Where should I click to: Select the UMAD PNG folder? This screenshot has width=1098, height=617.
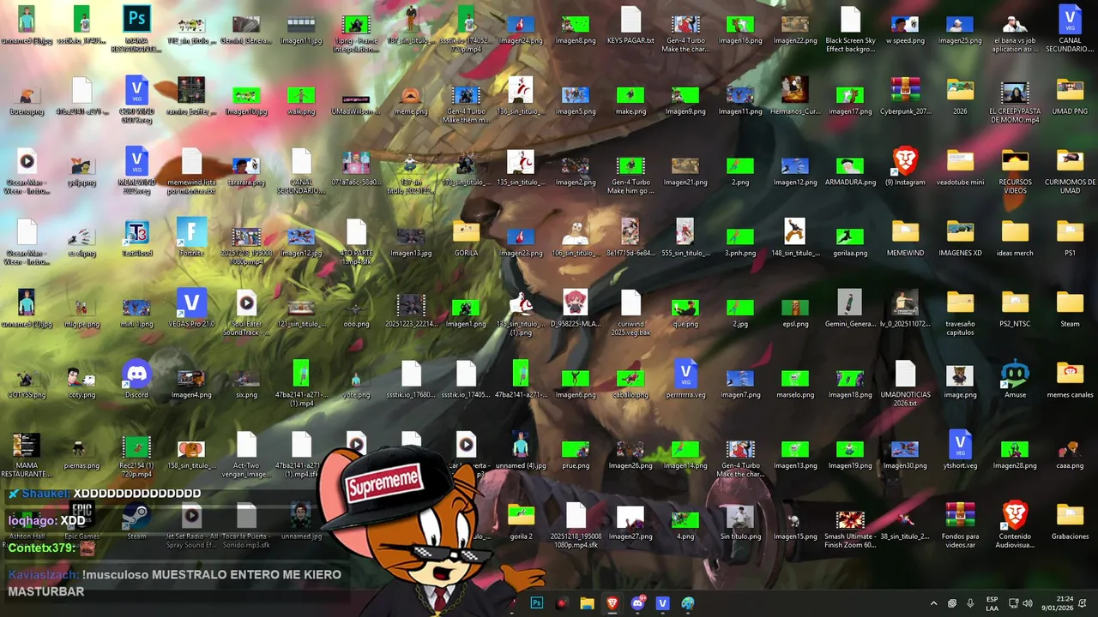(1070, 96)
